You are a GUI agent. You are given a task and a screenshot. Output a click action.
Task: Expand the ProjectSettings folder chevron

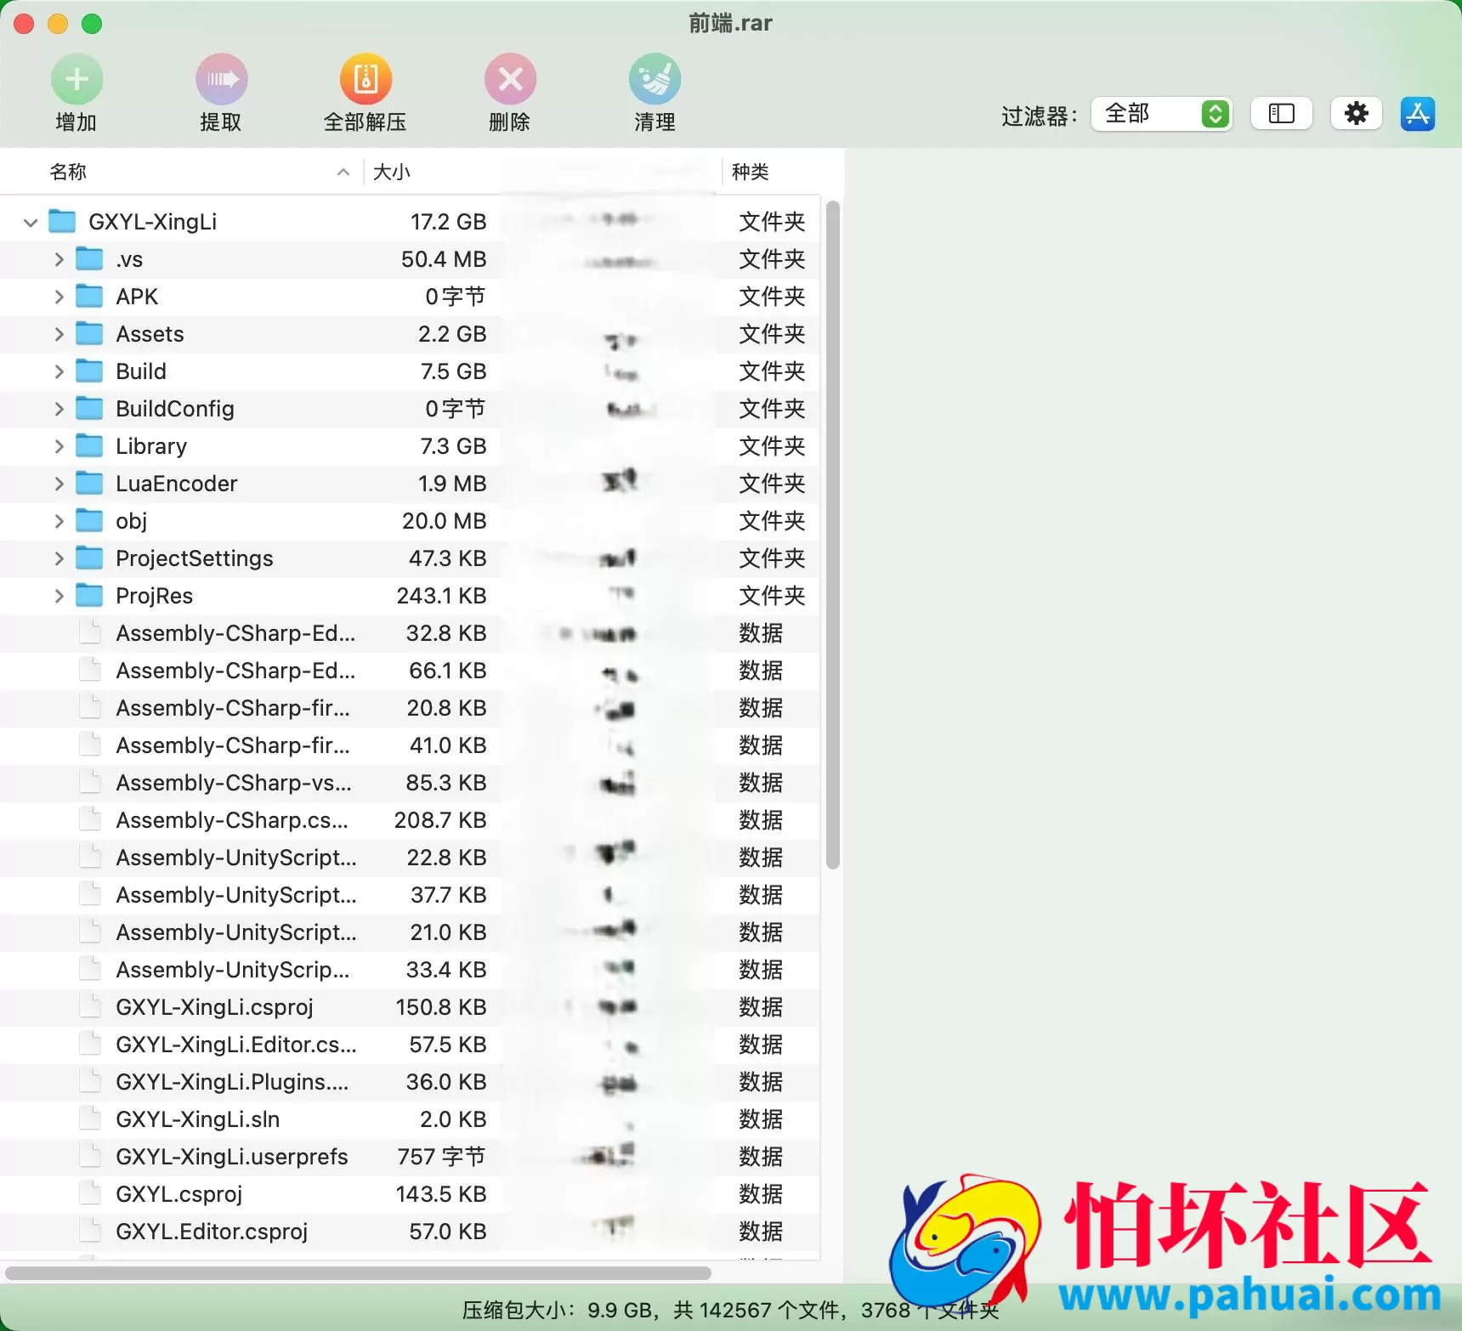59,558
